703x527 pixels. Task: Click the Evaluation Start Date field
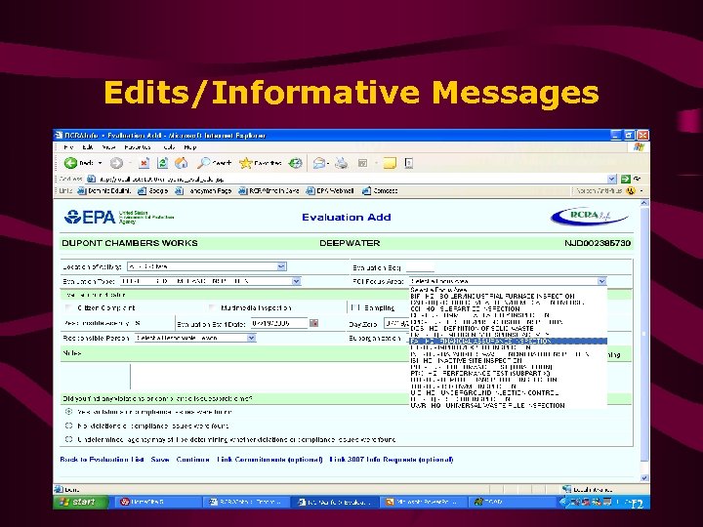pyautogui.click(x=279, y=323)
